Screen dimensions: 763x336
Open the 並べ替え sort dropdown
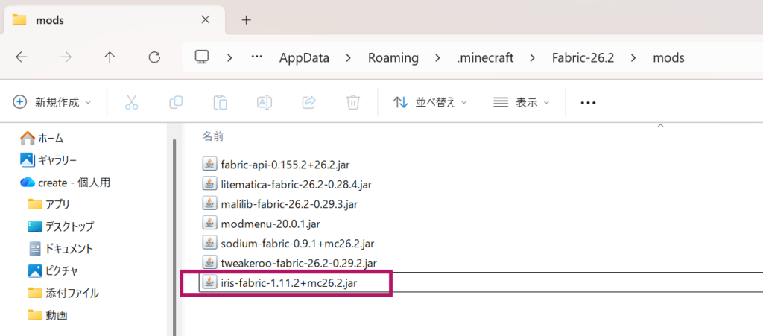tap(430, 102)
